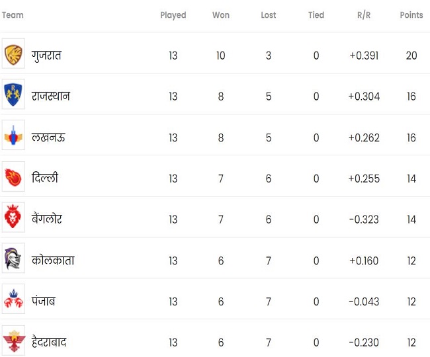Click the Points column header
Viewport: 430px width, 357px height.
point(411,15)
